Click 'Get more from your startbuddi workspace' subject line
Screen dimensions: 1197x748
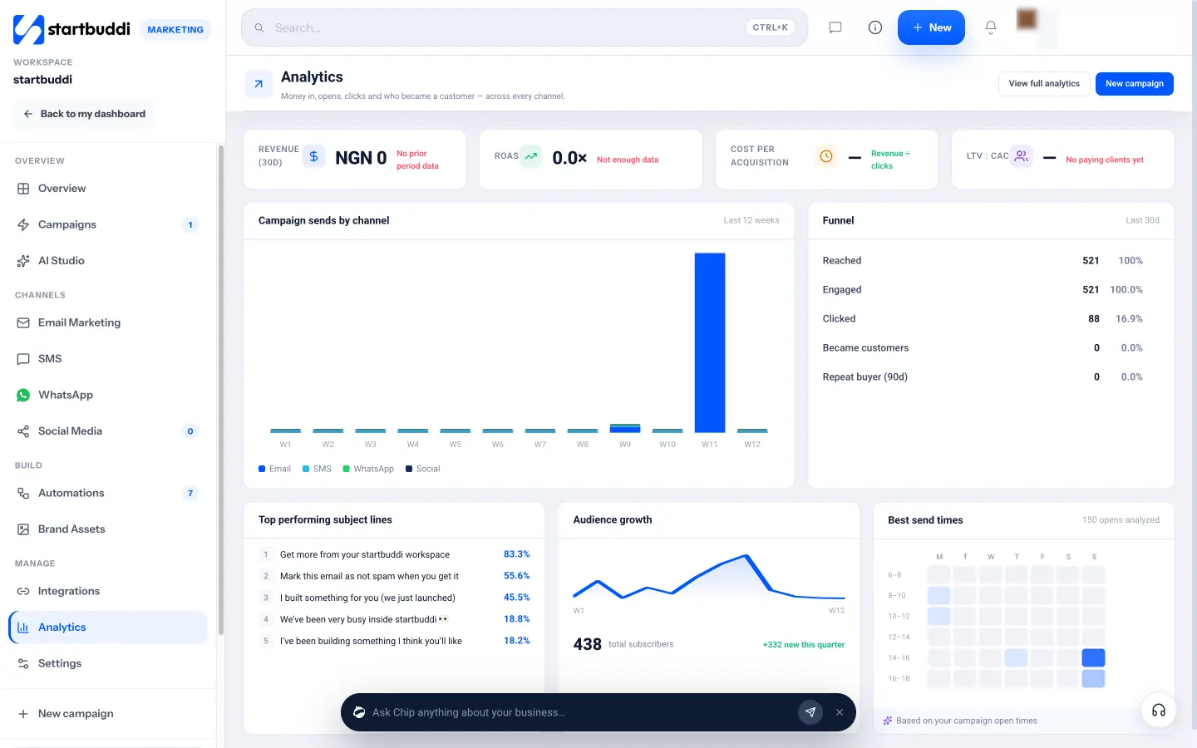pyautogui.click(x=365, y=554)
